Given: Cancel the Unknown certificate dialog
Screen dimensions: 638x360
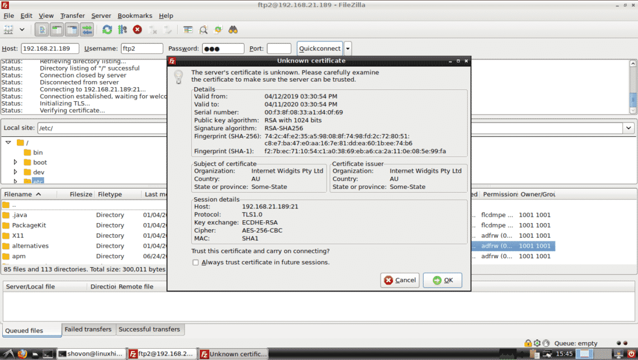Looking at the screenshot, I should pos(400,280).
